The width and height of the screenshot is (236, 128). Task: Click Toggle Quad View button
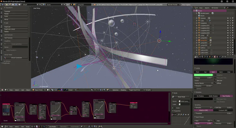click(x=134, y=90)
